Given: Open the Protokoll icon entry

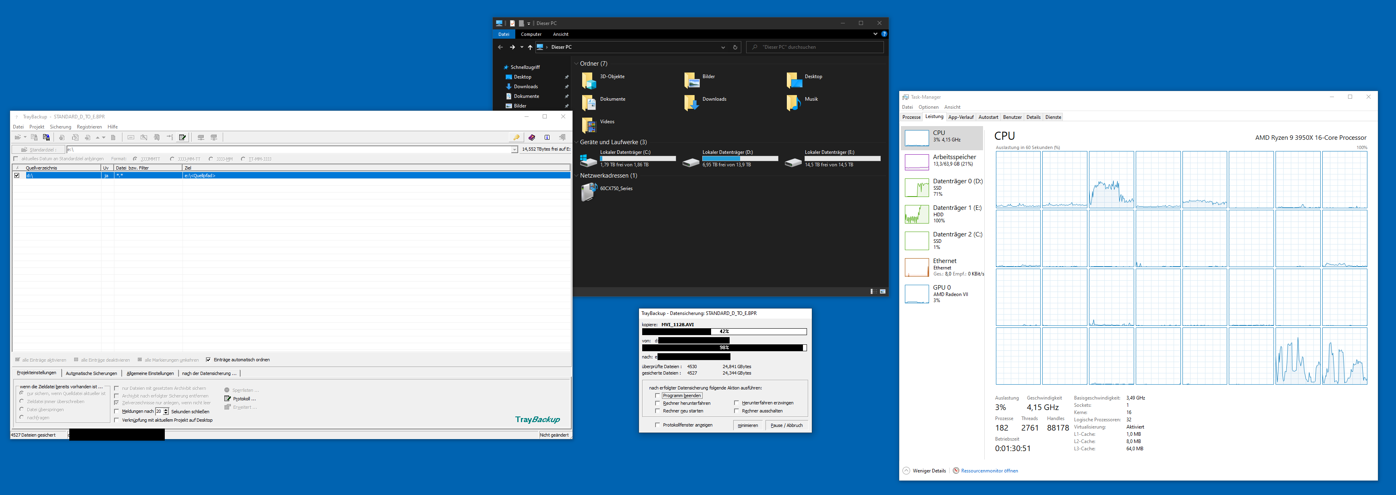Looking at the screenshot, I should (x=228, y=399).
